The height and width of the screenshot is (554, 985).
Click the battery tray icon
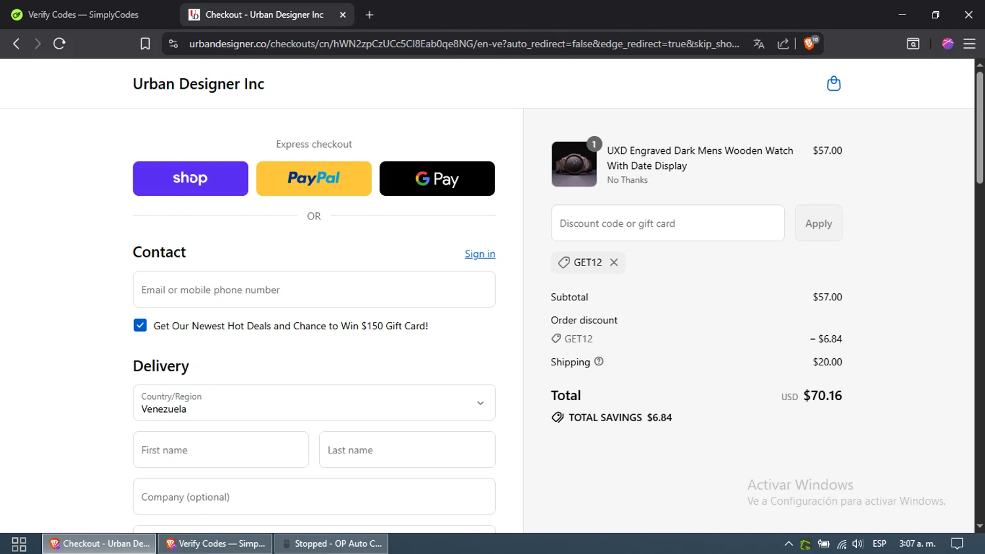(823, 543)
